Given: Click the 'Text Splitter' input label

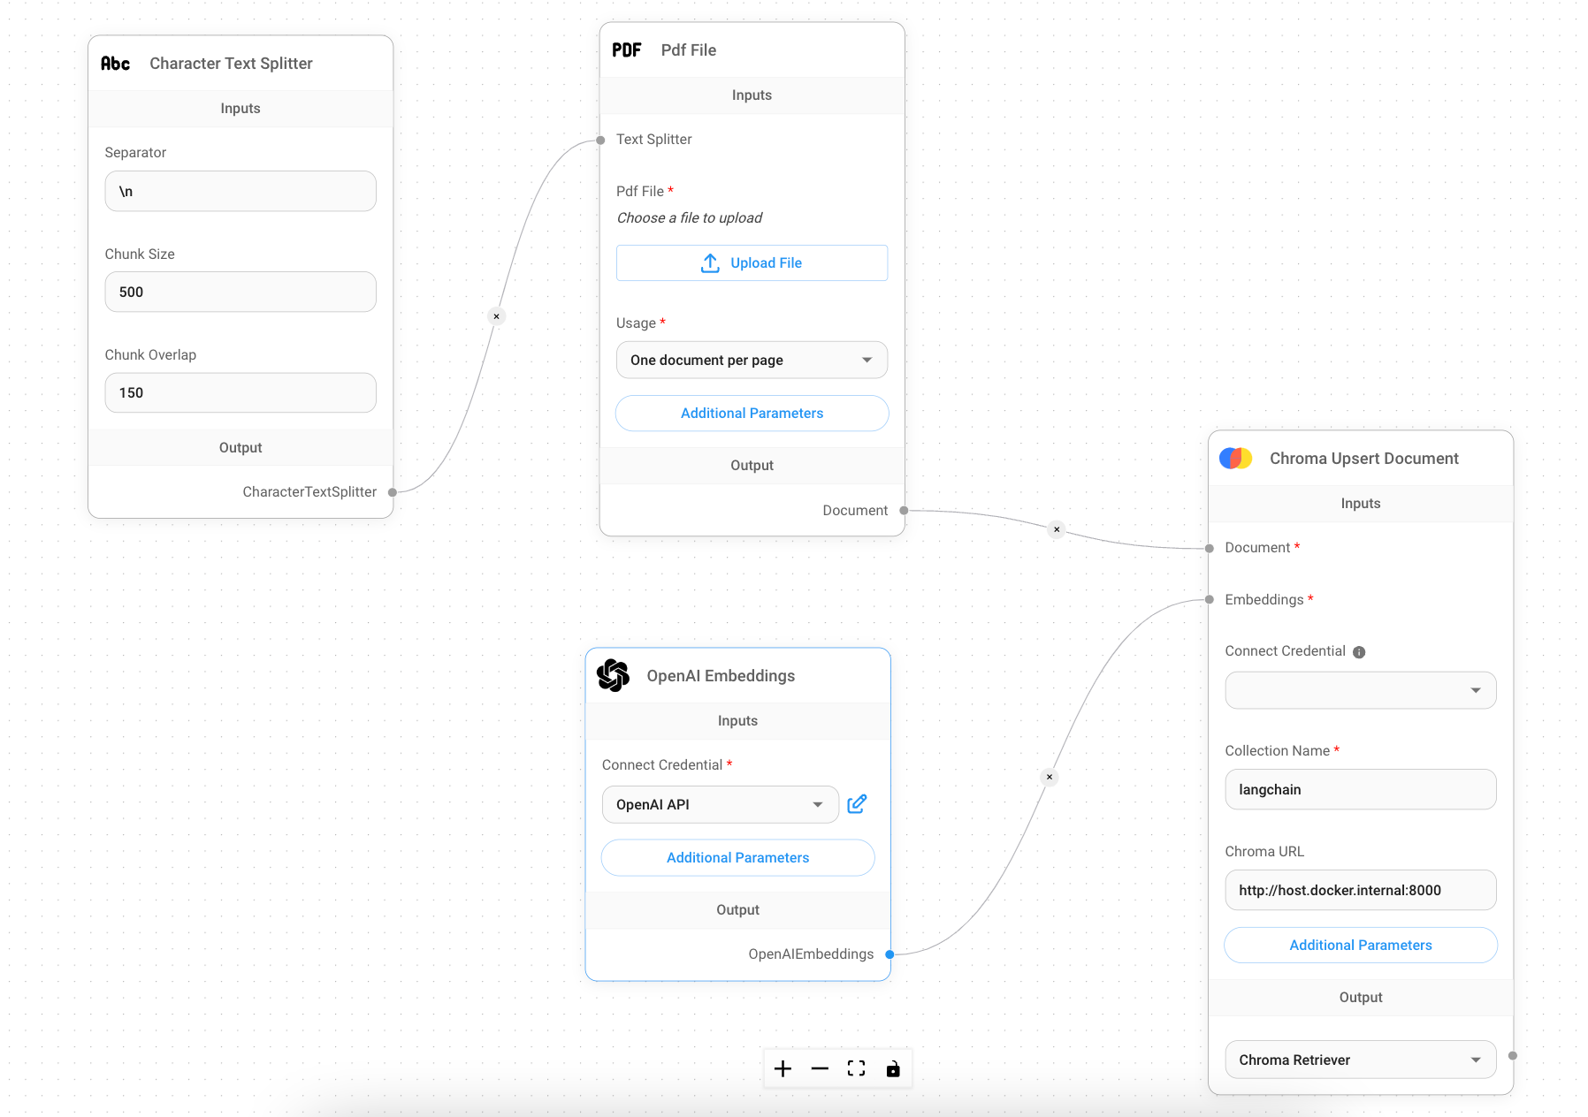Looking at the screenshot, I should pyautogui.click(x=654, y=140).
